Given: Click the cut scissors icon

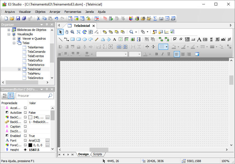Looking at the screenshot, I should coord(38,18).
